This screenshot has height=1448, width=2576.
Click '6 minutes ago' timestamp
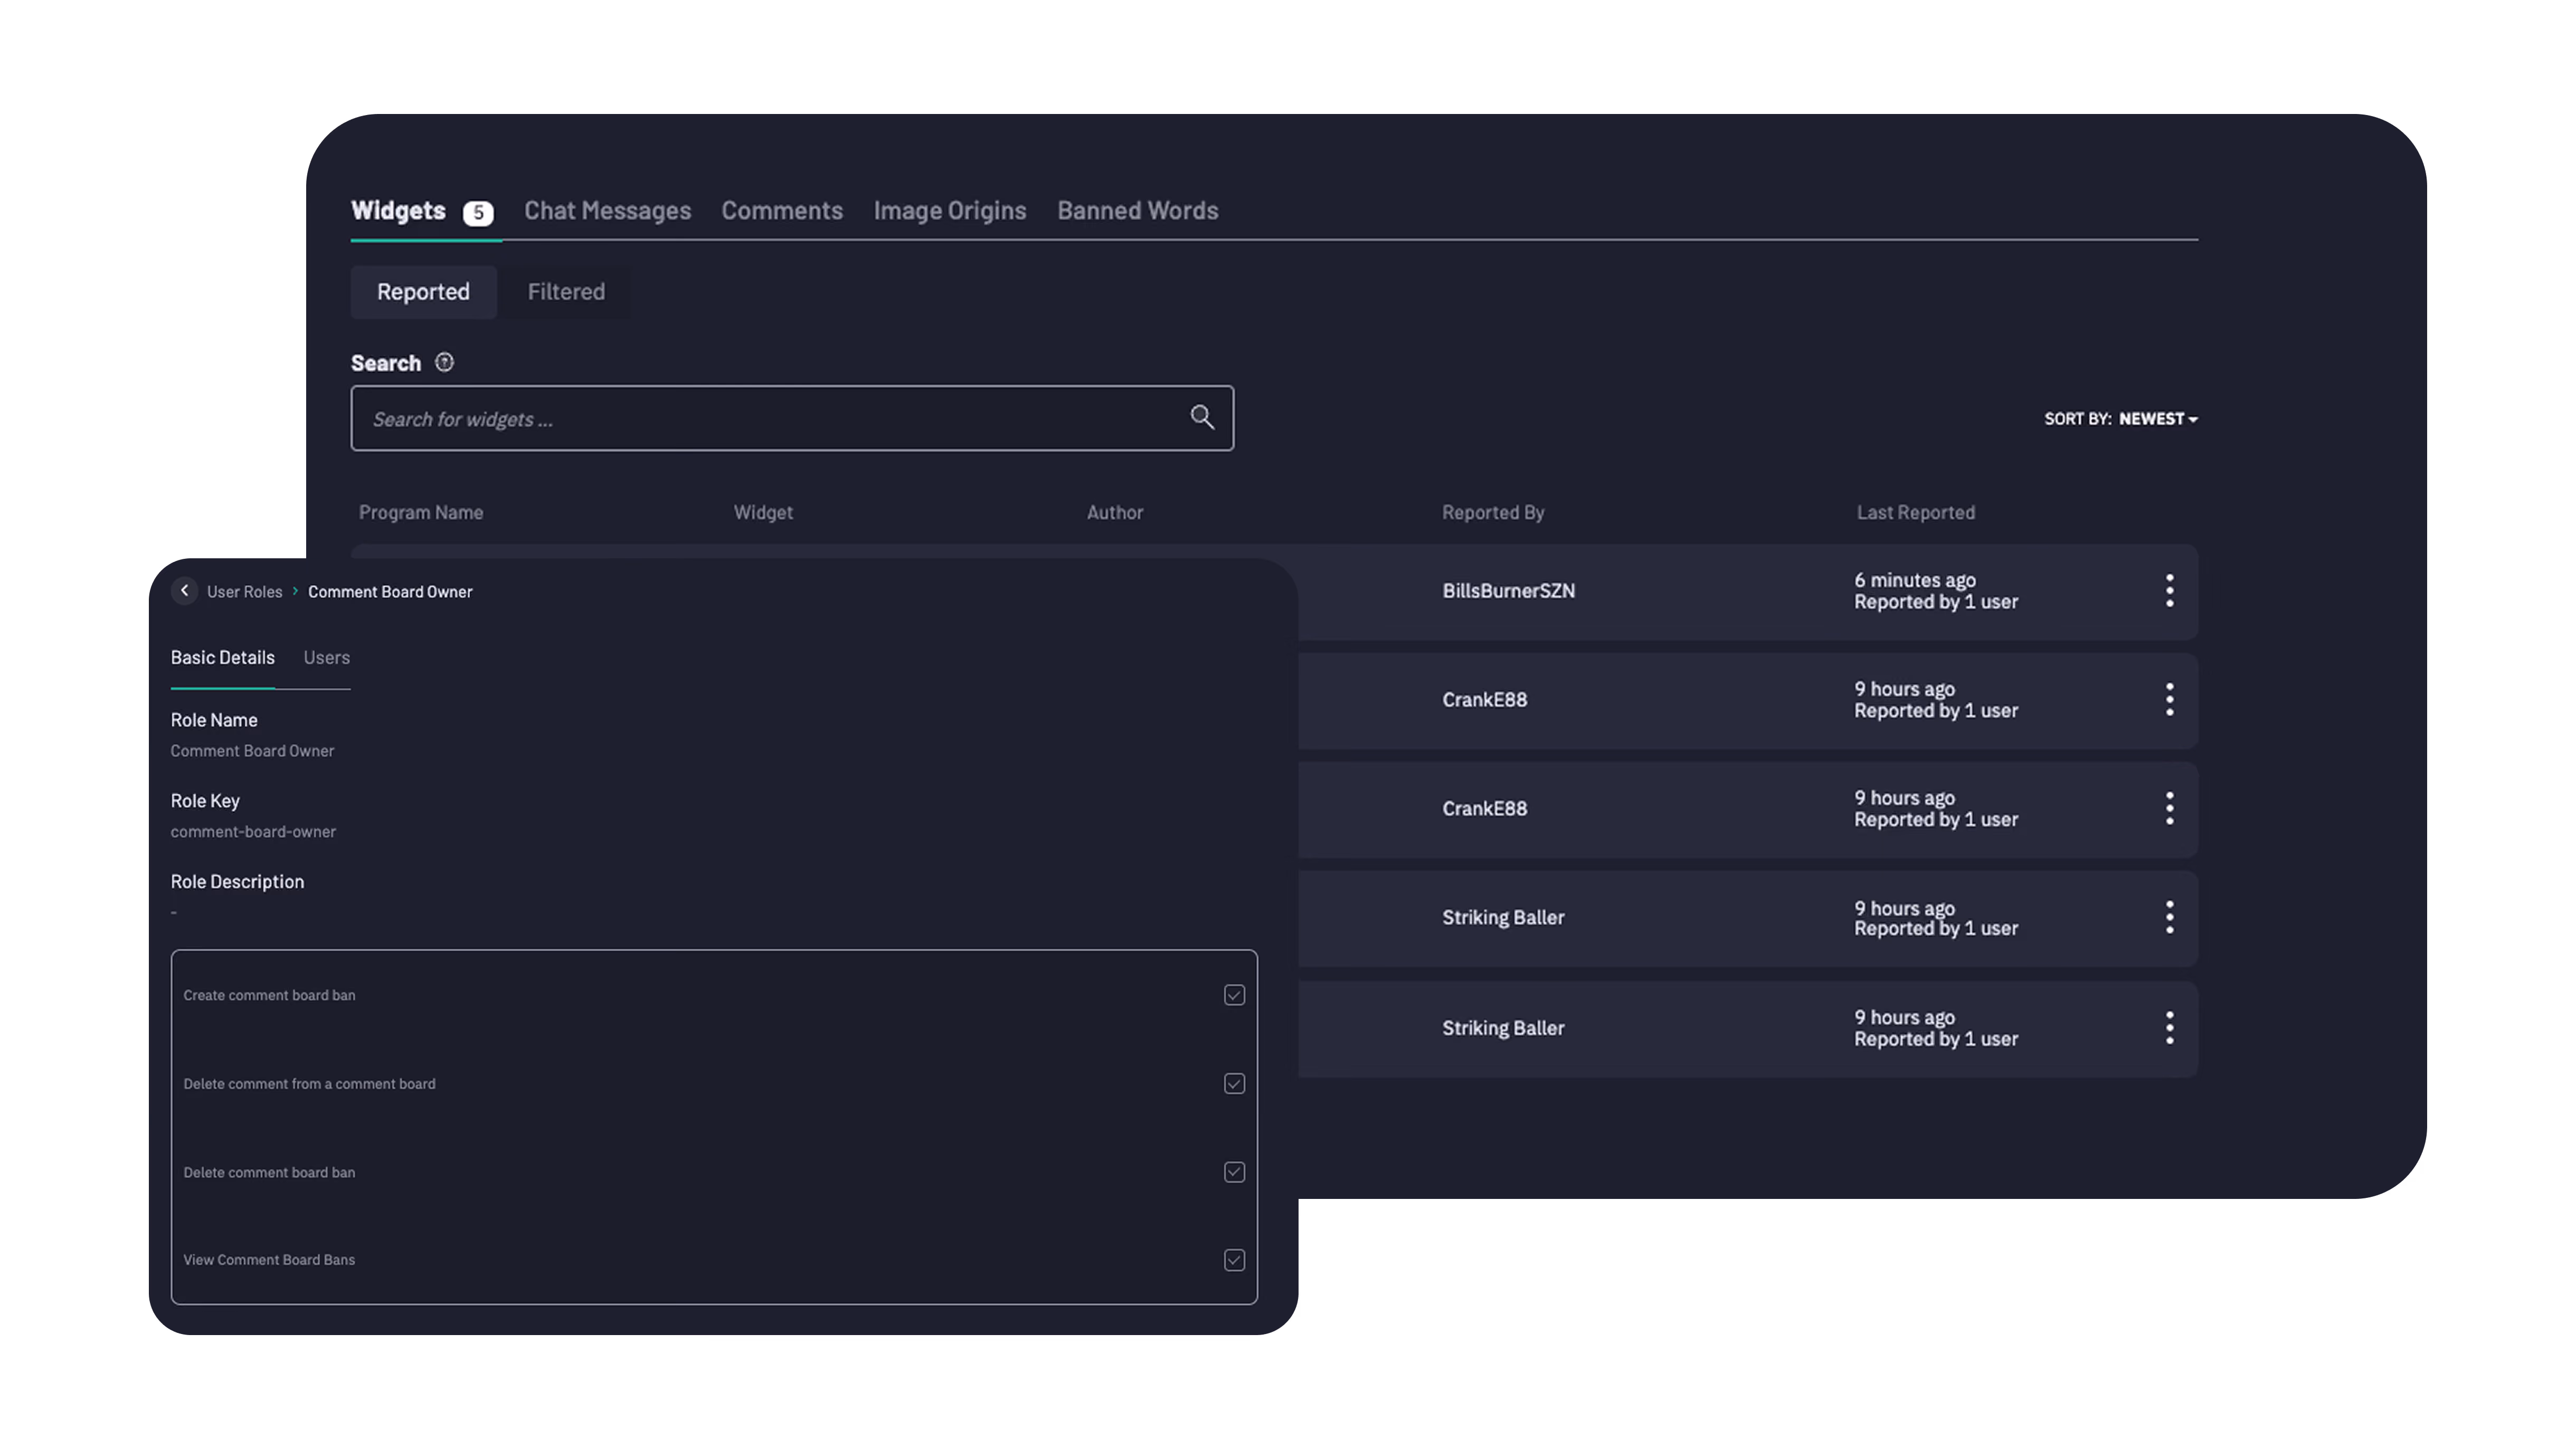[x=1915, y=580]
